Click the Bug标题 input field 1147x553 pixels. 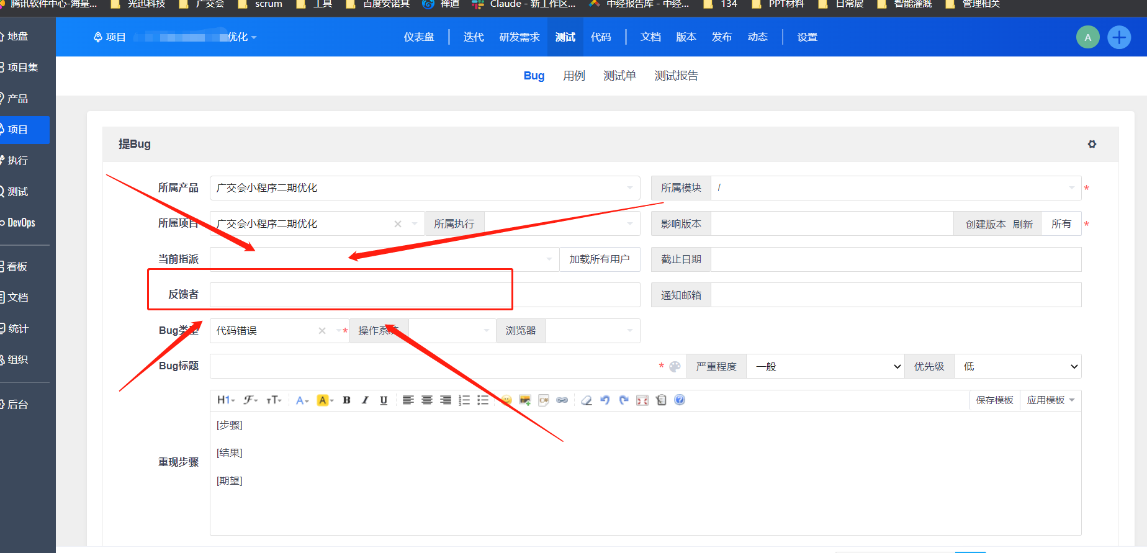click(x=434, y=367)
